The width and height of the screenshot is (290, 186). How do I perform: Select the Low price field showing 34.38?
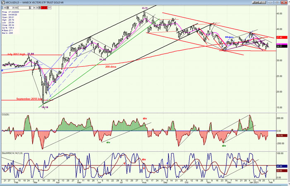click(x=35, y=8)
